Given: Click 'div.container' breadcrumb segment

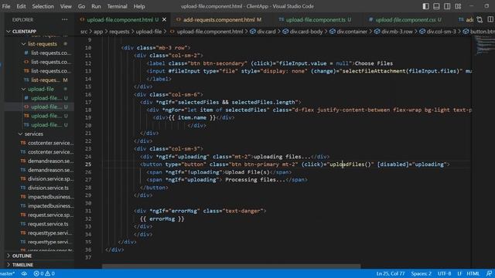Looking at the screenshot, I should 352,32.
